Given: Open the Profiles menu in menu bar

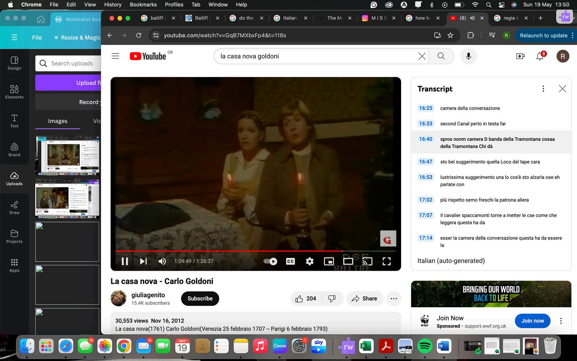Looking at the screenshot, I should coord(174,4).
